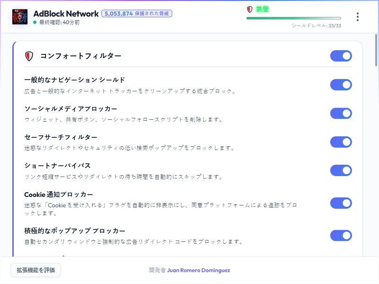Click the セーフサーチフィルター title
This screenshot has width=379, height=284.
[x=61, y=137]
